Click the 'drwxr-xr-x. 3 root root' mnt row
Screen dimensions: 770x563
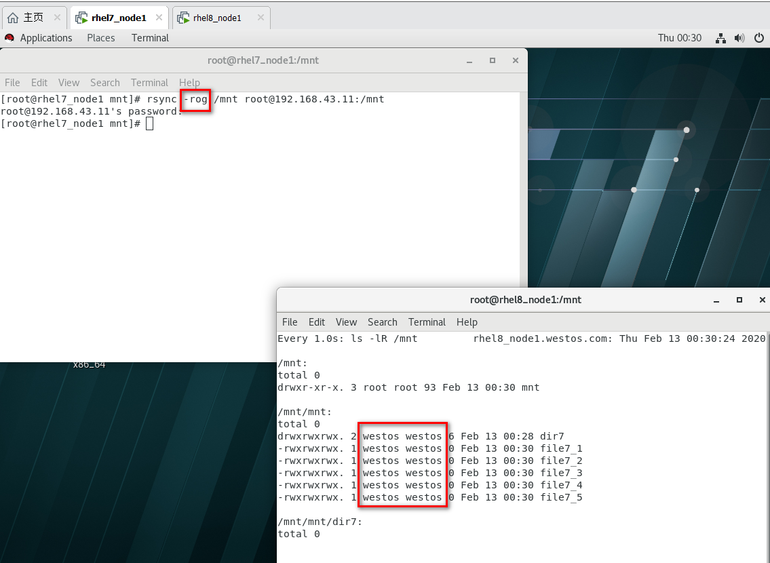[x=408, y=388]
